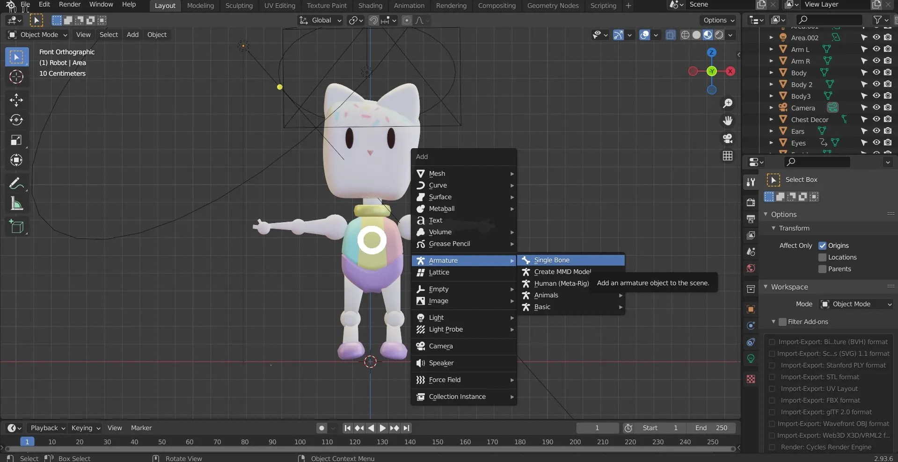
Task: Click frame 120 on the timeline
Action: [x=354, y=442]
